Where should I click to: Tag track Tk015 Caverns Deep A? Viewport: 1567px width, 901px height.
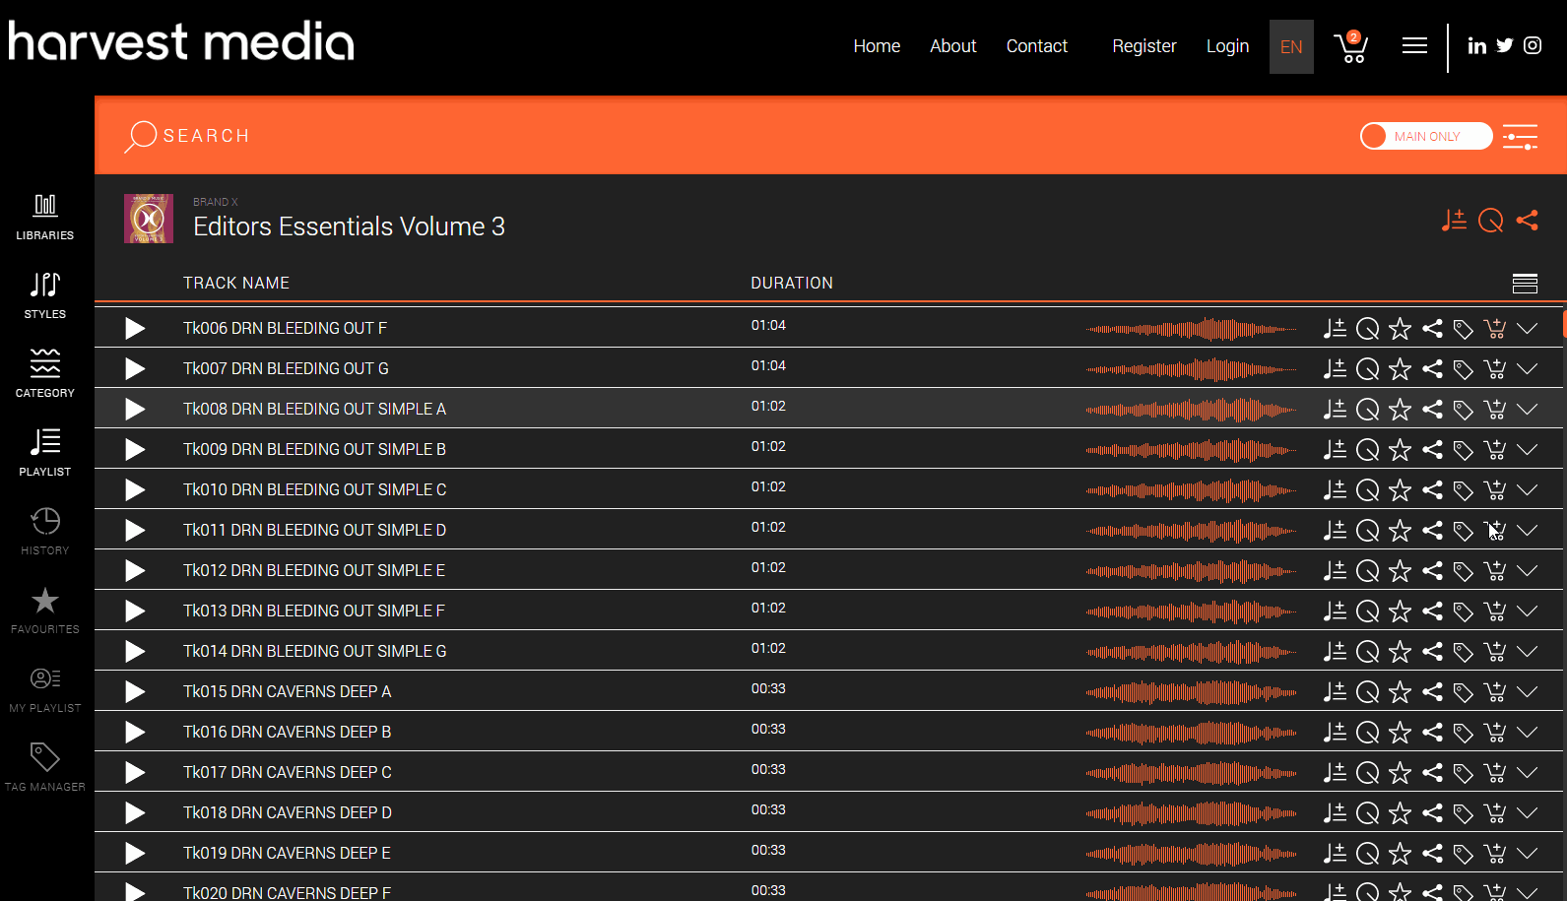pyautogui.click(x=1464, y=692)
